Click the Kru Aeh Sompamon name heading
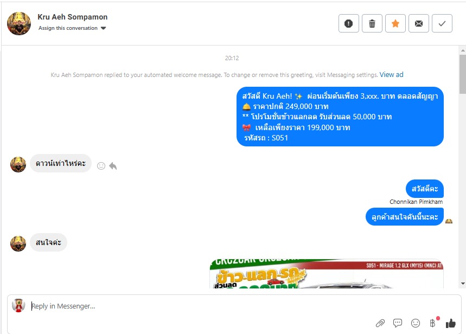 coord(73,17)
